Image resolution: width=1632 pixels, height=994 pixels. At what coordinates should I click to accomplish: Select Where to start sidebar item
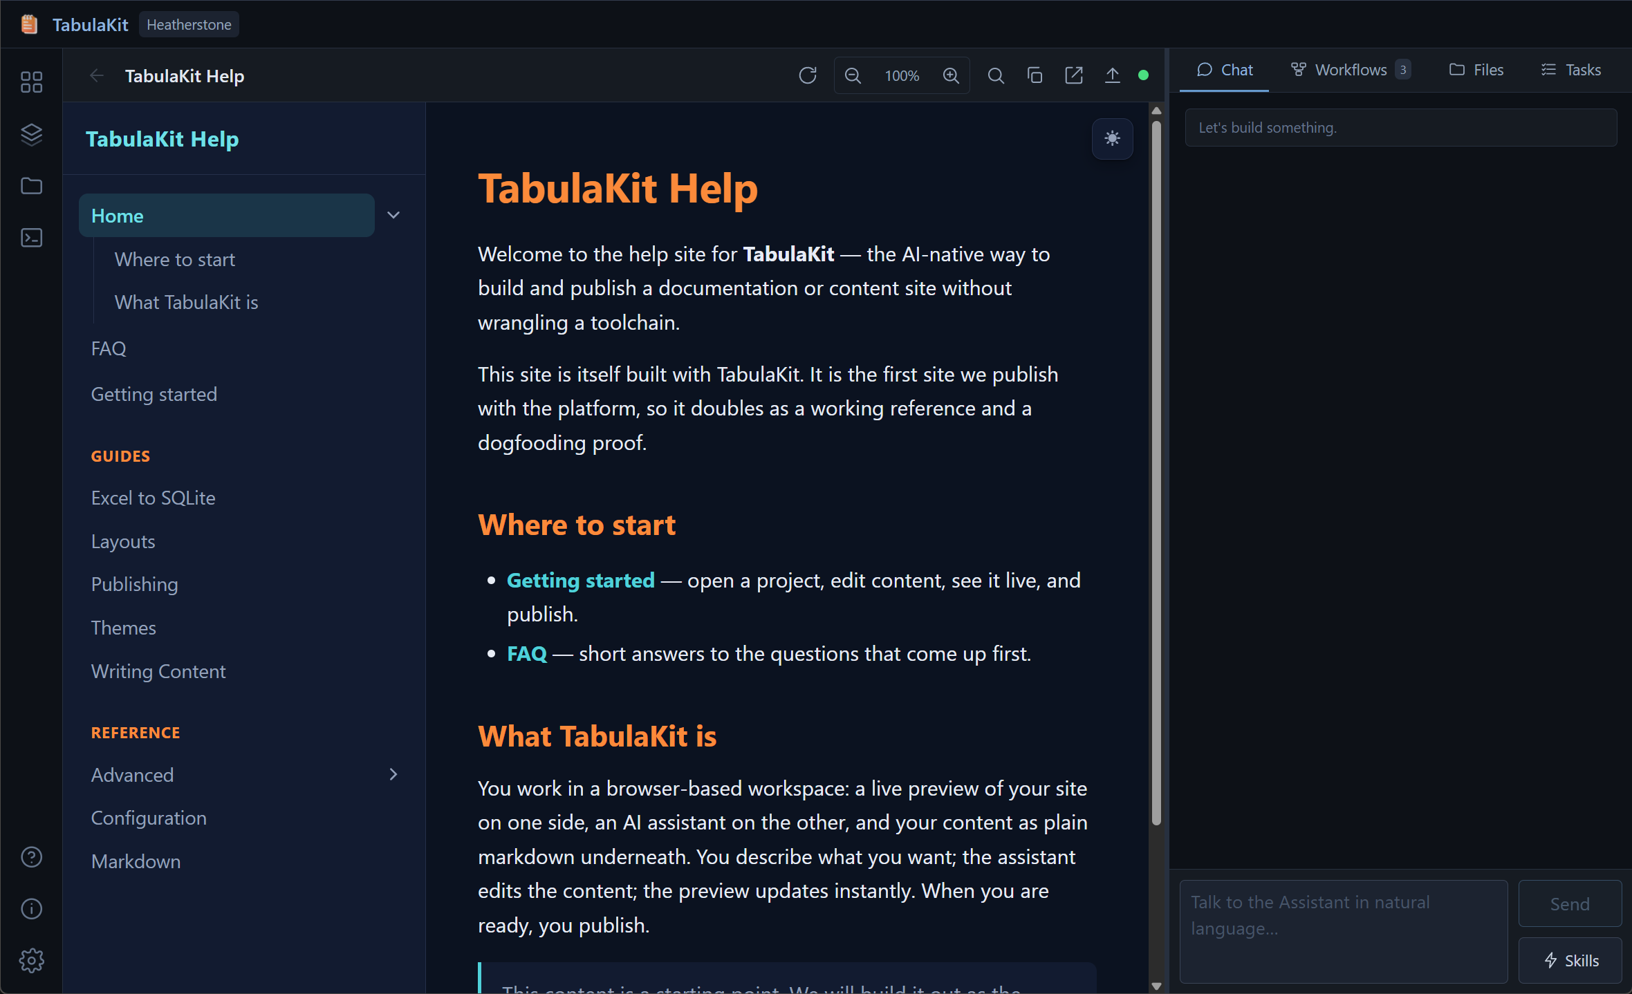tap(175, 259)
